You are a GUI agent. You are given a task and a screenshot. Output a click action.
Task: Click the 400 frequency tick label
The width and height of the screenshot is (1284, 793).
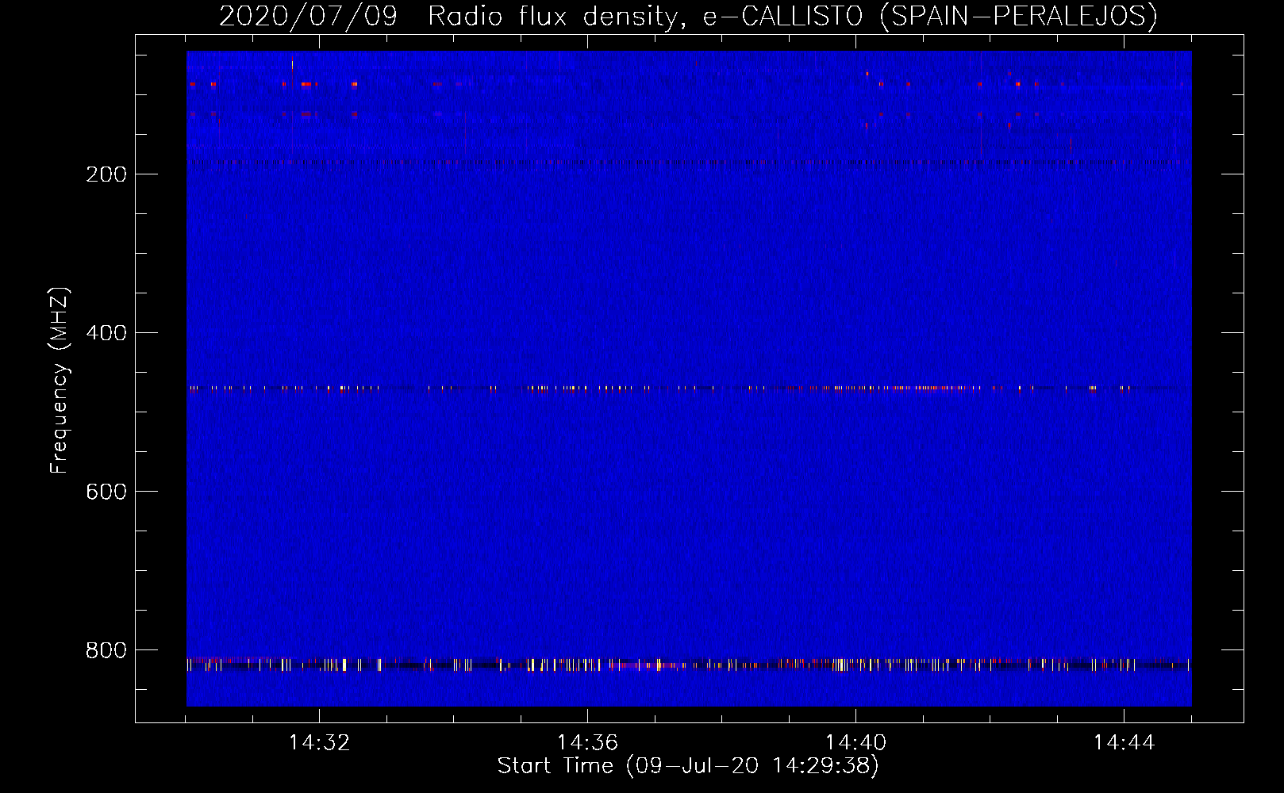pyautogui.click(x=106, y=333)
